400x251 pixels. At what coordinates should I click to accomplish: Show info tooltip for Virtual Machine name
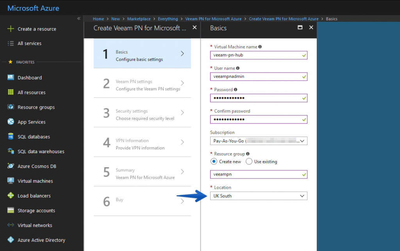[260, 47]
